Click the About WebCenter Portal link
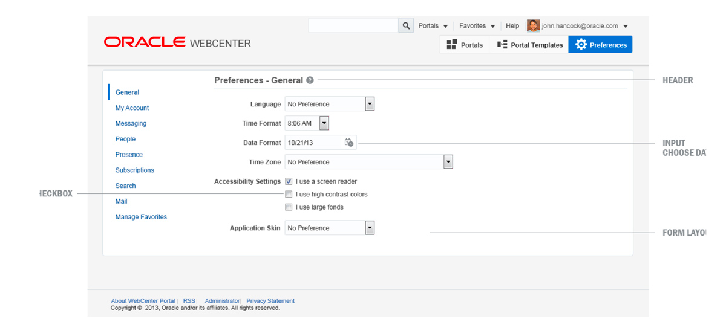This screenshot has height=336, width=726. point(143,301)
